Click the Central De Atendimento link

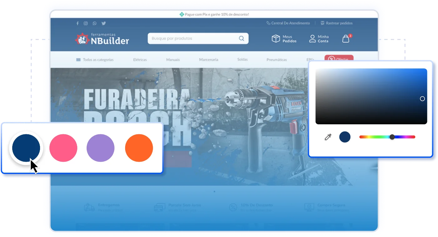pos(290,23)
